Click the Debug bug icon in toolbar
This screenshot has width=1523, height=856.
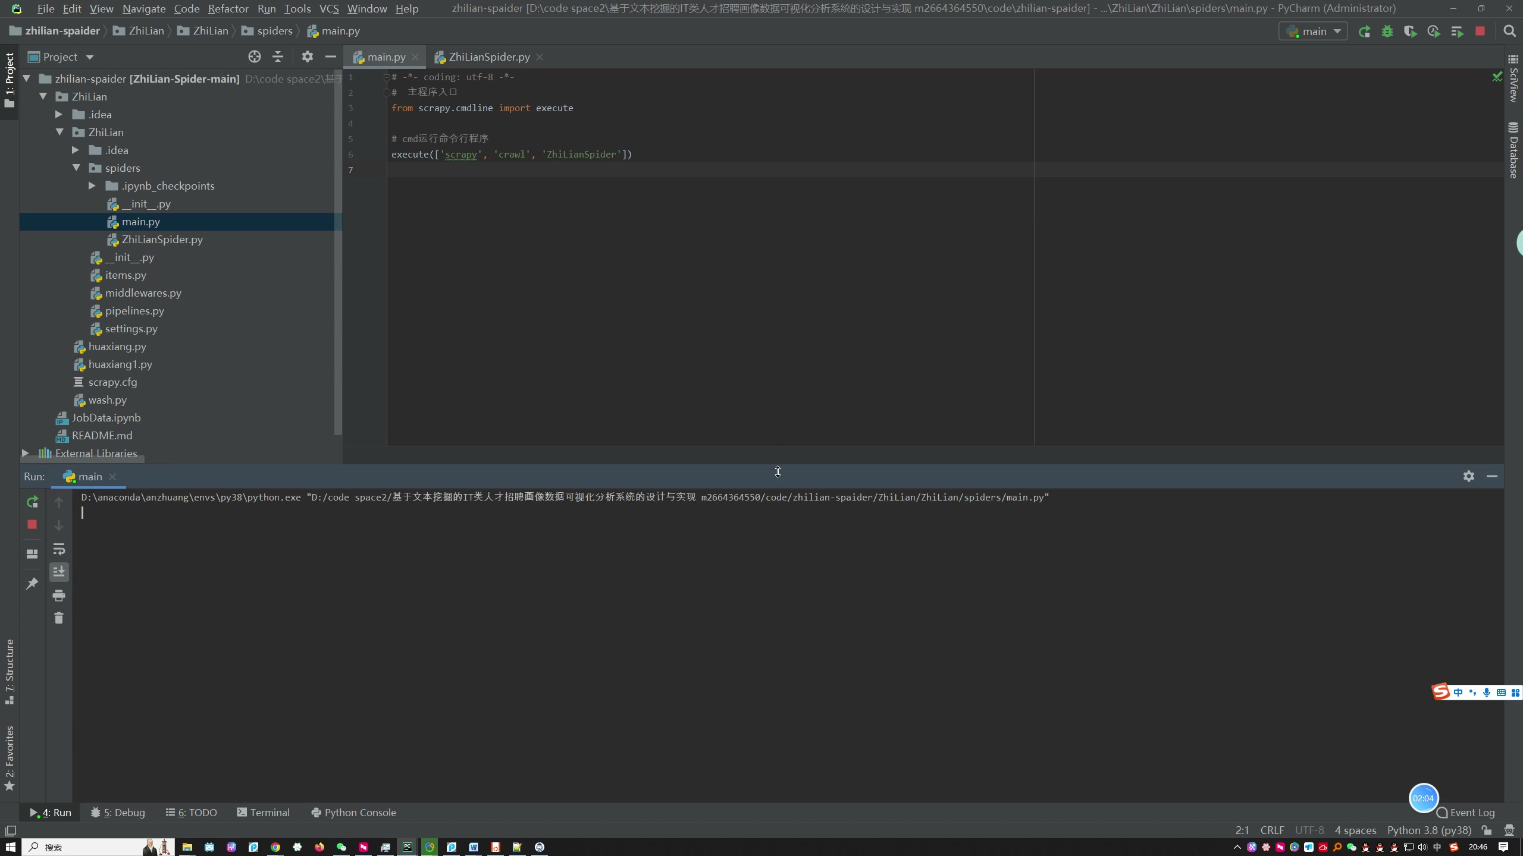pyautogui.click(x=1387, y=32)
